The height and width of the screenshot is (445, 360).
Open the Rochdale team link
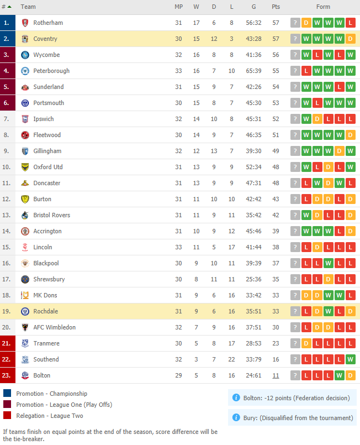(46, 311)
